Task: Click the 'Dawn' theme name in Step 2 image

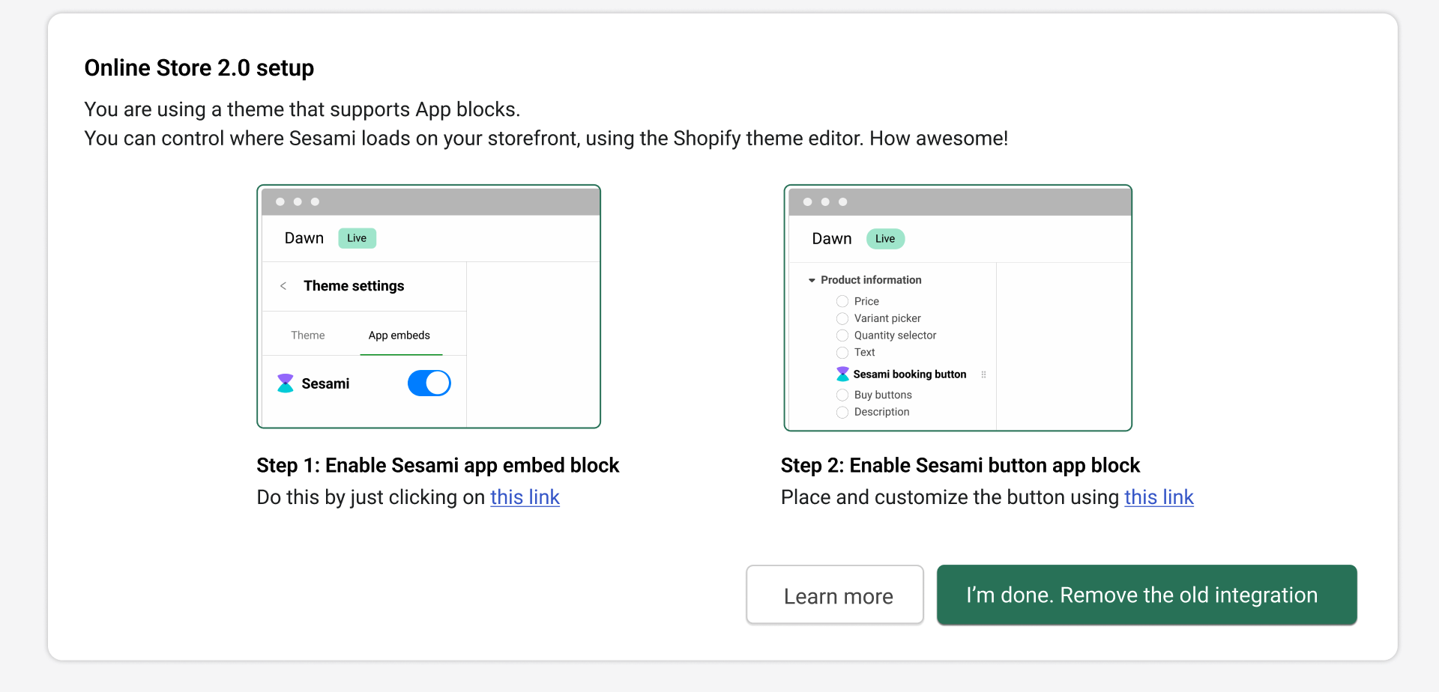Action: pyautogui.click(x=832, y=239)
